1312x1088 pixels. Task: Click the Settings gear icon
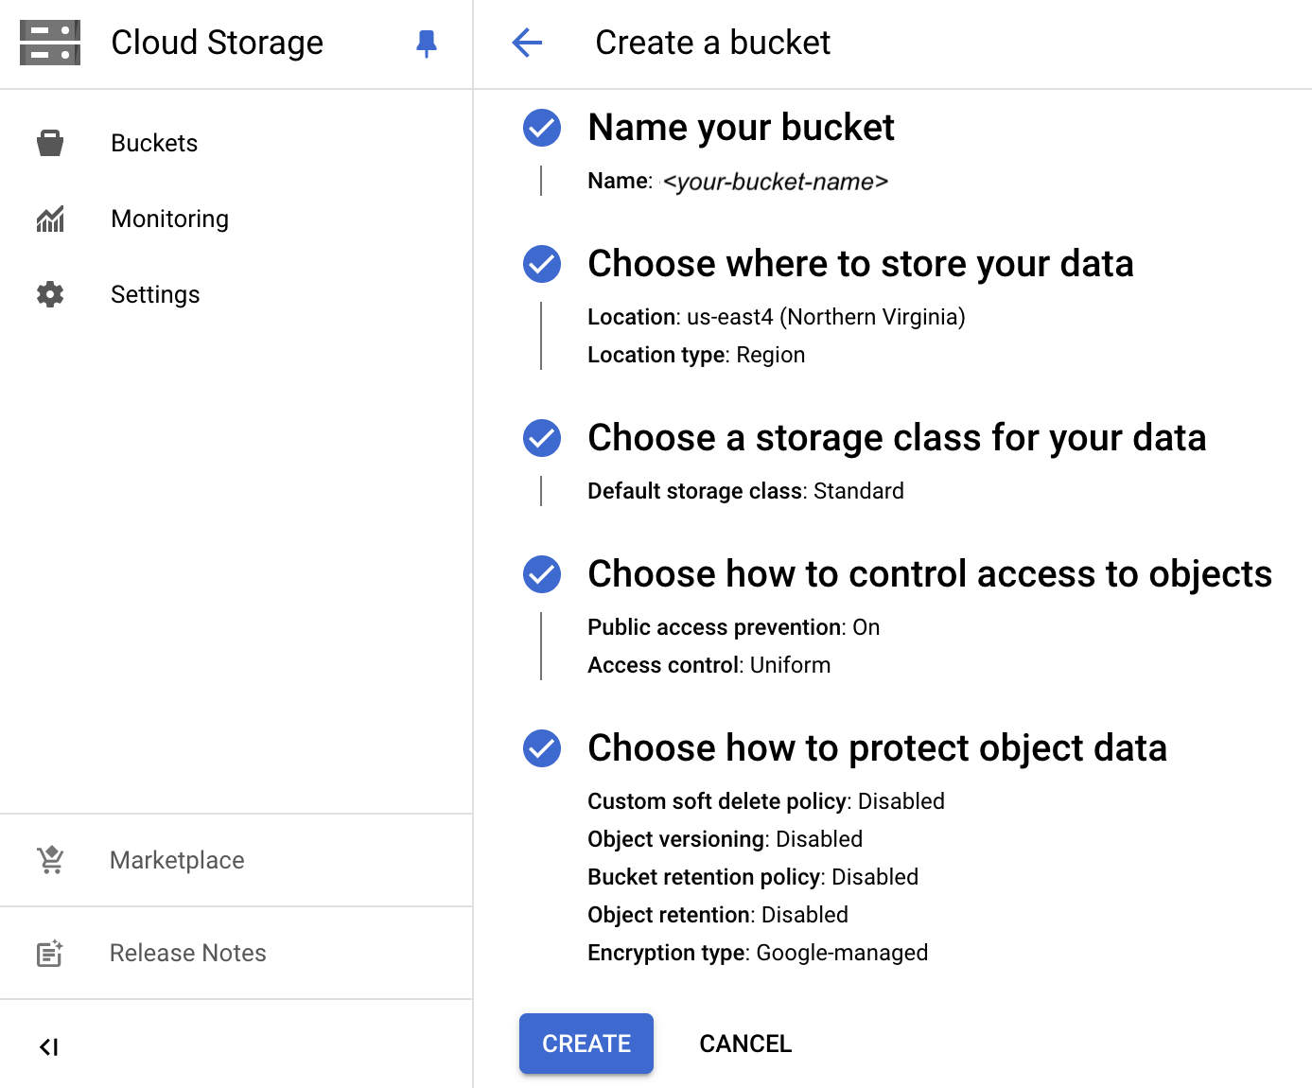point(50,294)
